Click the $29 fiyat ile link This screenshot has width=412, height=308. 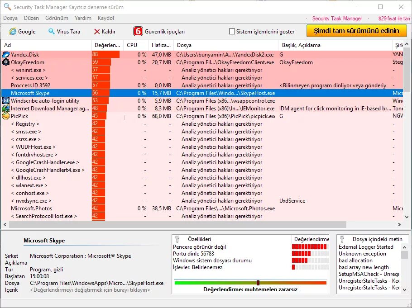tap(394, 19)
